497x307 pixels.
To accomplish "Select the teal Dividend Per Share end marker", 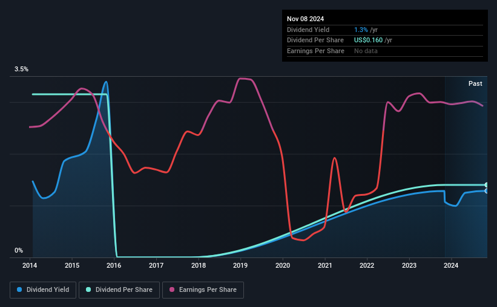I will pyautogui.click(x=487, y=185).
